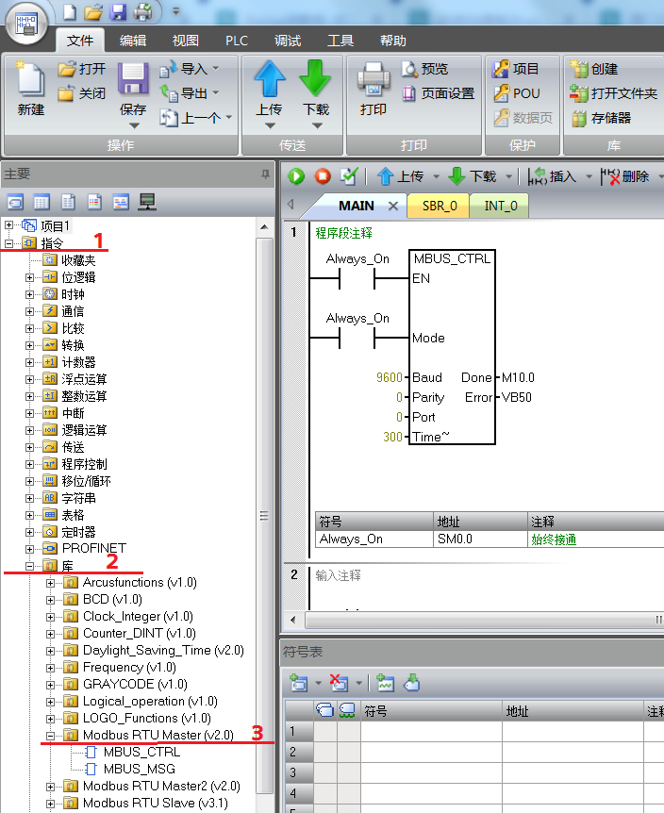Viewport: 664px width, 813px height.
Task: Switch to the SBR_0 editor tab
Action: click(439, 206)
